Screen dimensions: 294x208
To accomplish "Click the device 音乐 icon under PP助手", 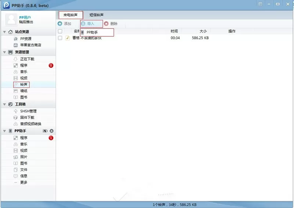I will click(15, 144).
